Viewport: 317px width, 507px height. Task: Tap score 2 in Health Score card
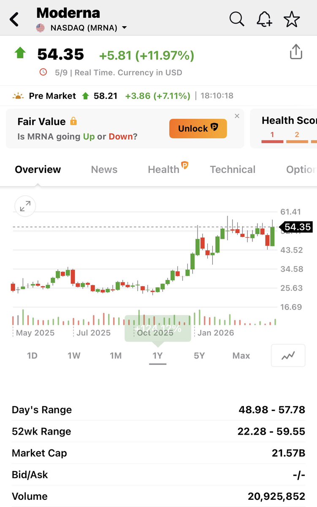point(297,135)
